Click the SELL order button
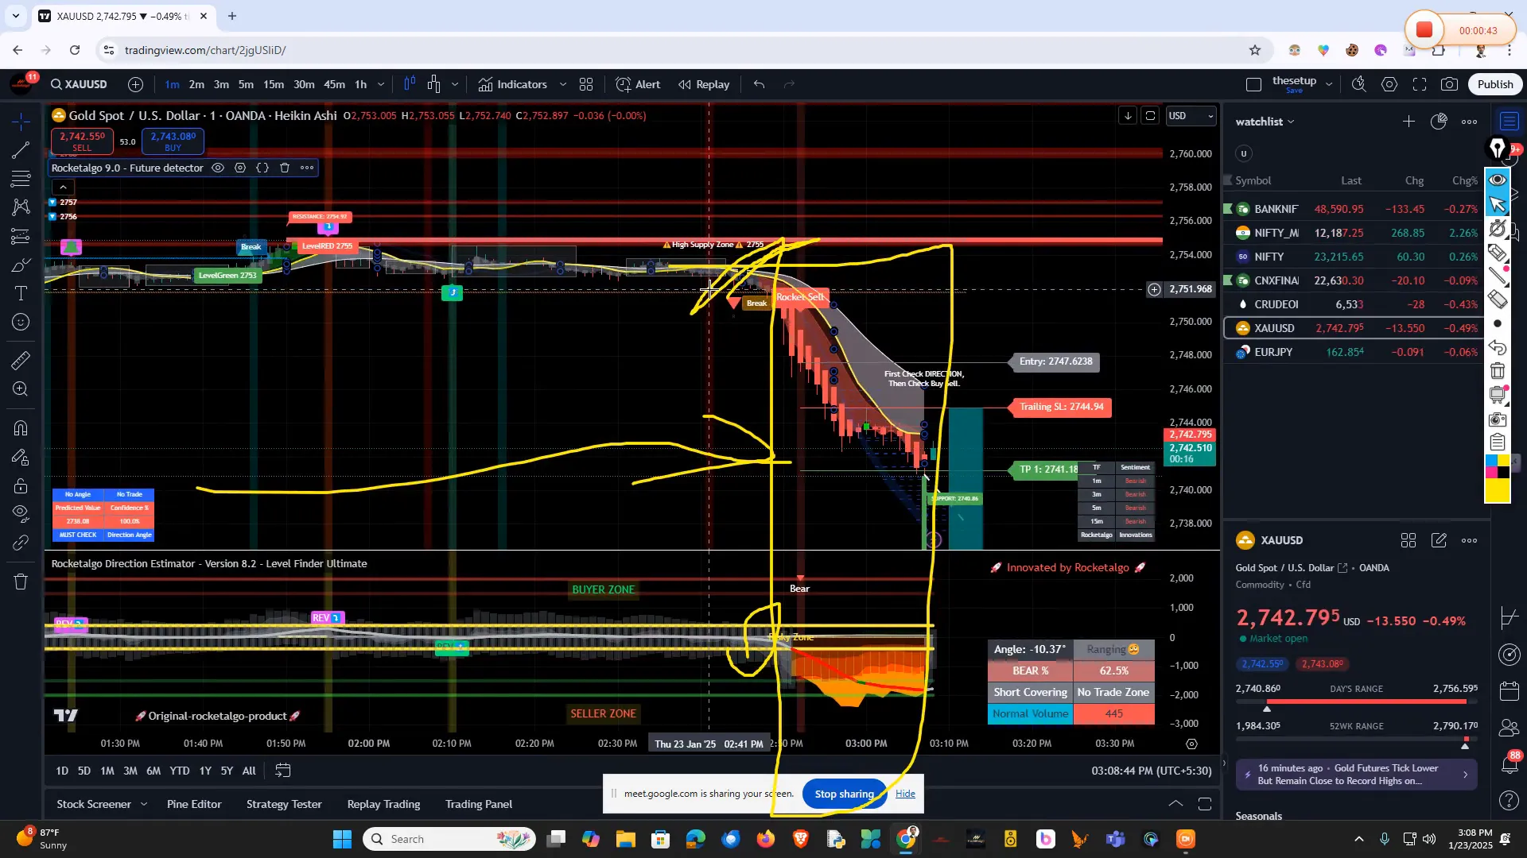Viewport: 1527px width, 858px height. (x=82, y=141)
